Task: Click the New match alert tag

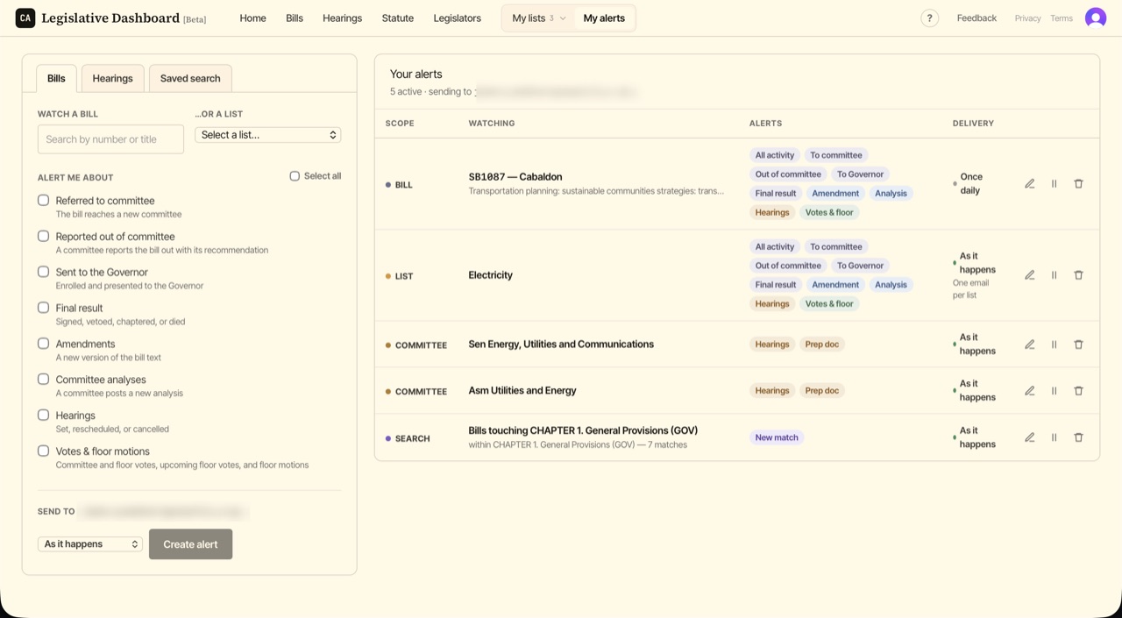Action: pos(777,437)
